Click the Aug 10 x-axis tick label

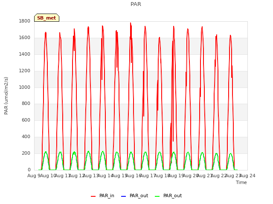(48, 176)
